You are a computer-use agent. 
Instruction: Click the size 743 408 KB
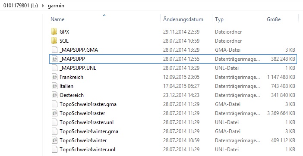tap(283, 86)
